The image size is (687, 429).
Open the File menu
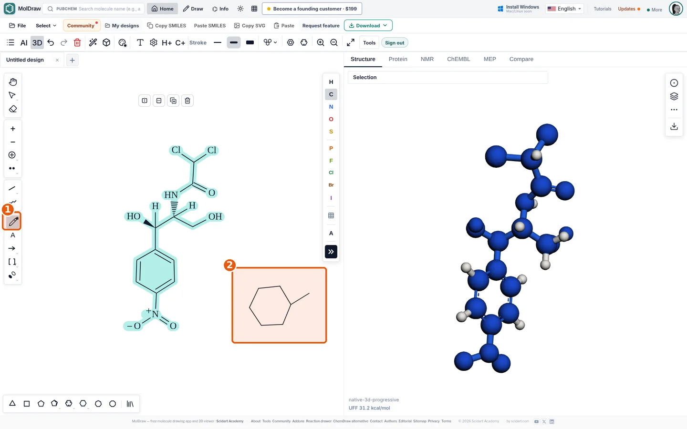click(x=18, y=26)
